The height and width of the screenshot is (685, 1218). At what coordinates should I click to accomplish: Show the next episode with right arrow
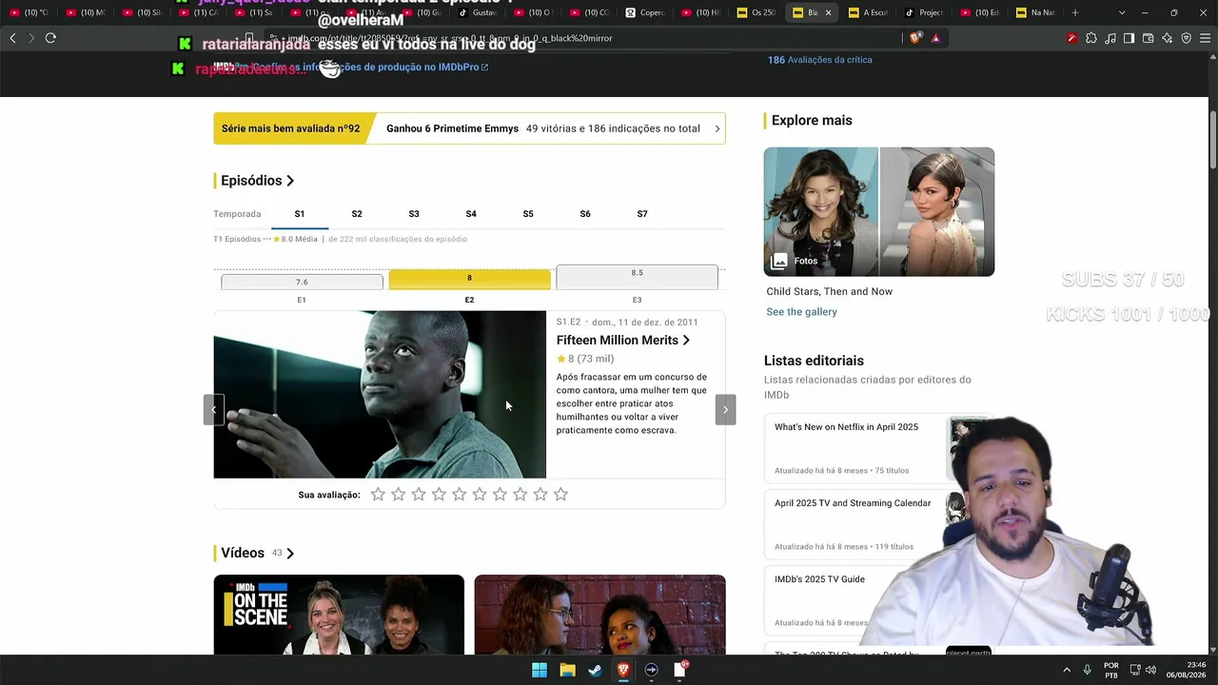point(725,410)
